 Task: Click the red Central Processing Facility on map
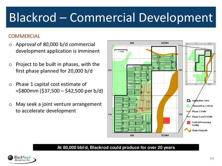click(167, 121)
